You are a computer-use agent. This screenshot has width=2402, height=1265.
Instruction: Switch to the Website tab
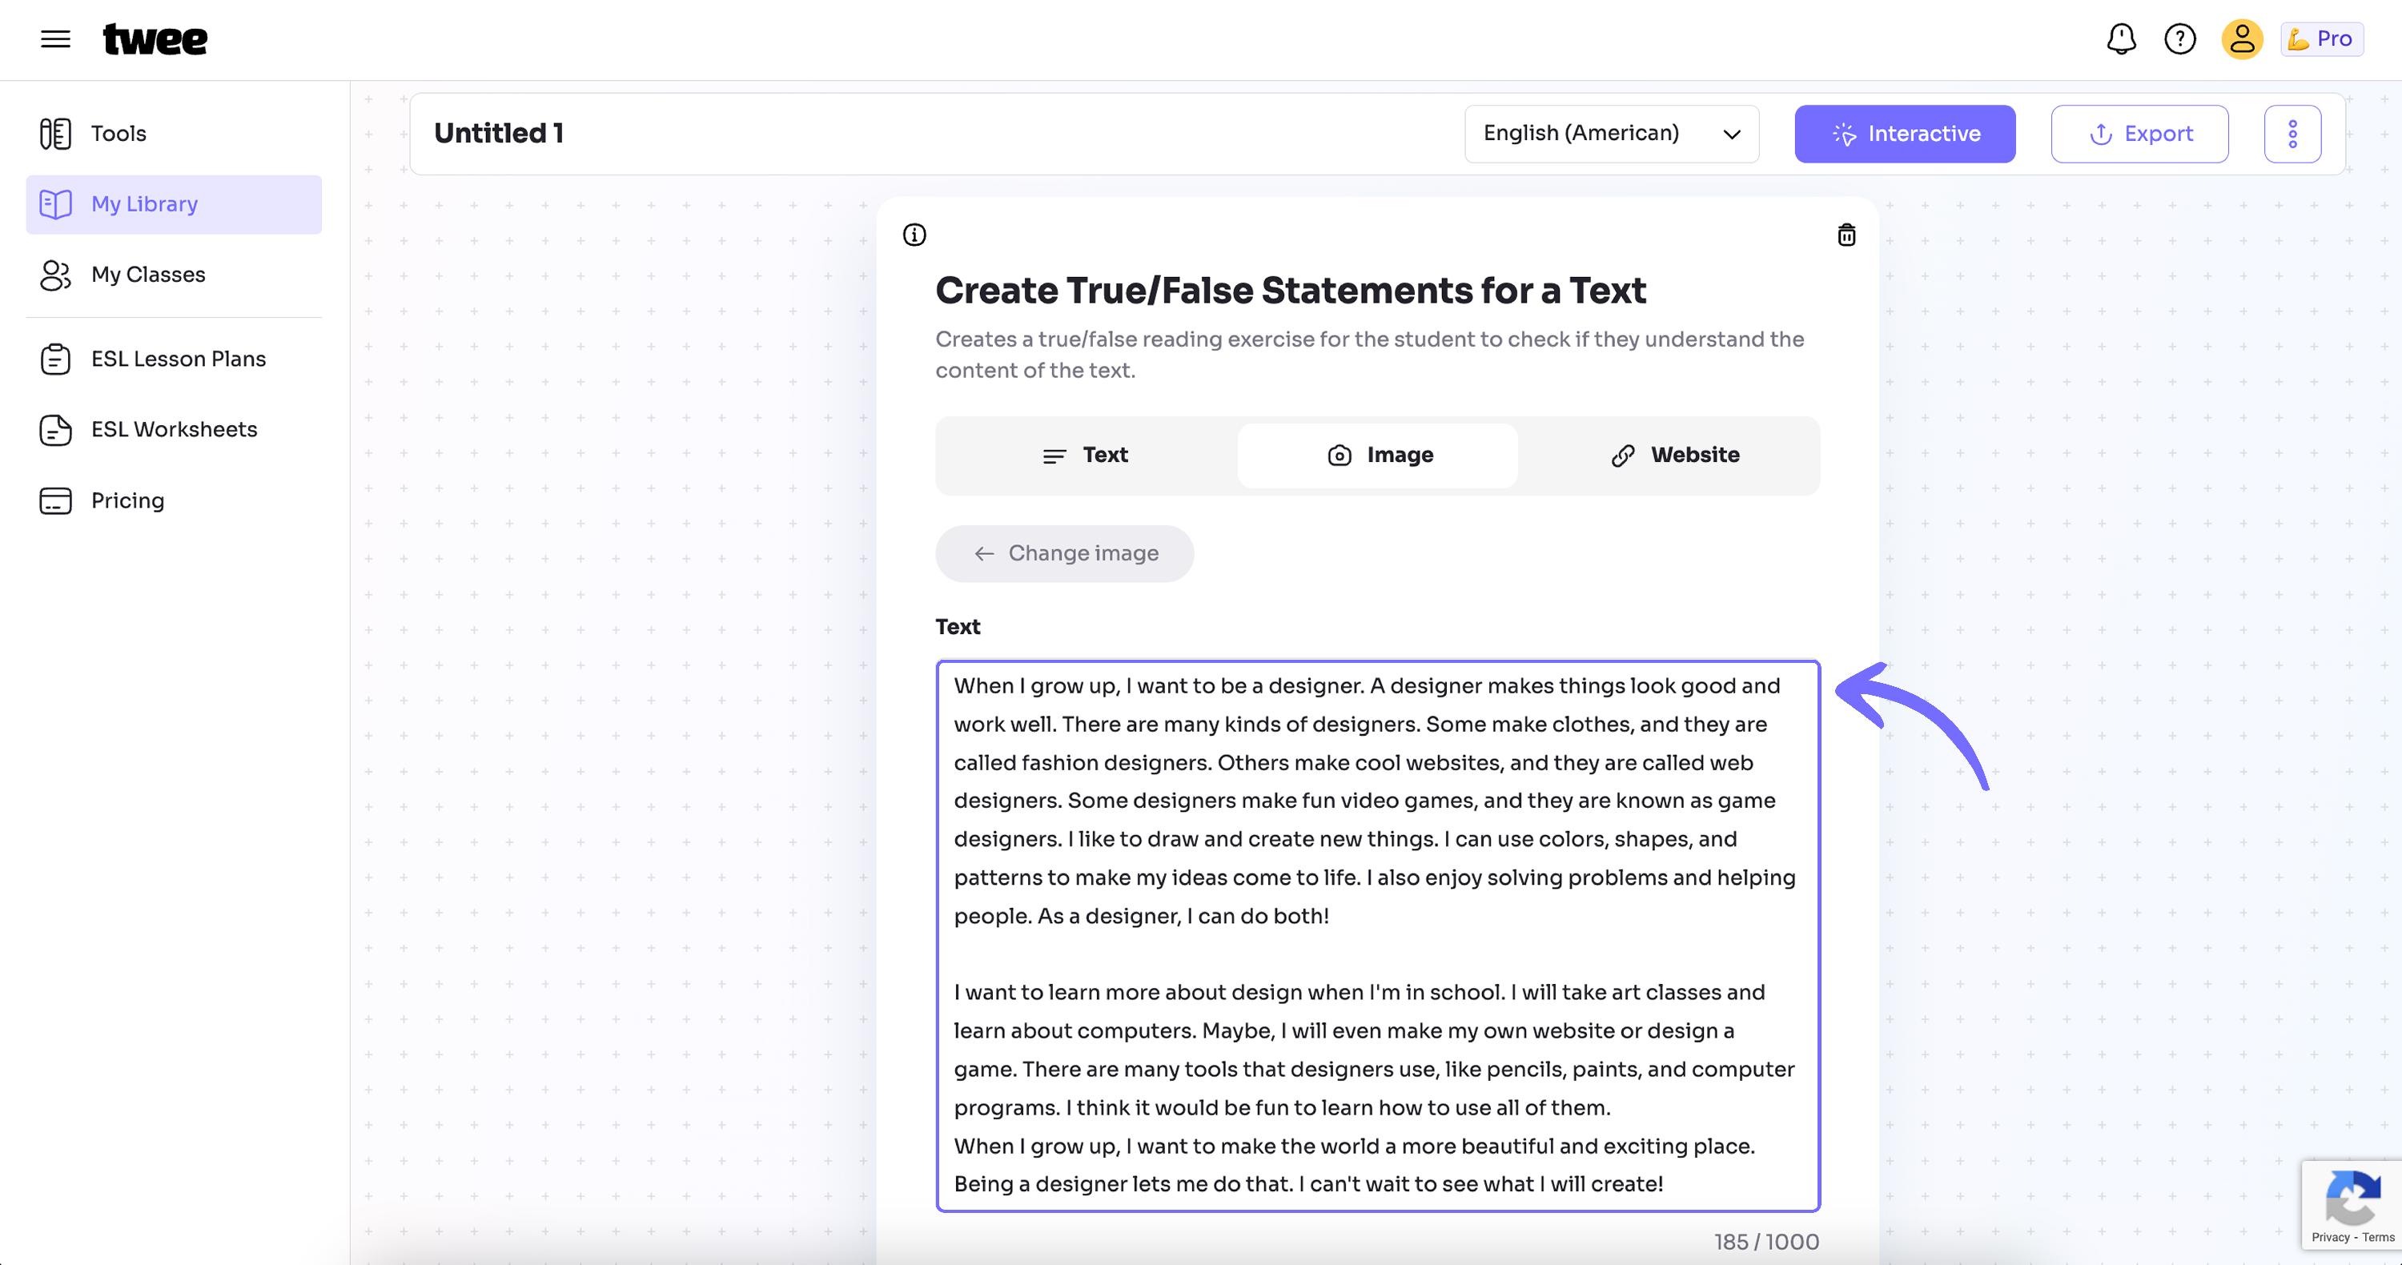point(1675,455)
